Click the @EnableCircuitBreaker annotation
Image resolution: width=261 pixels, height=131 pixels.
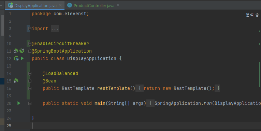pyautogui.click(x=60, y=43)
